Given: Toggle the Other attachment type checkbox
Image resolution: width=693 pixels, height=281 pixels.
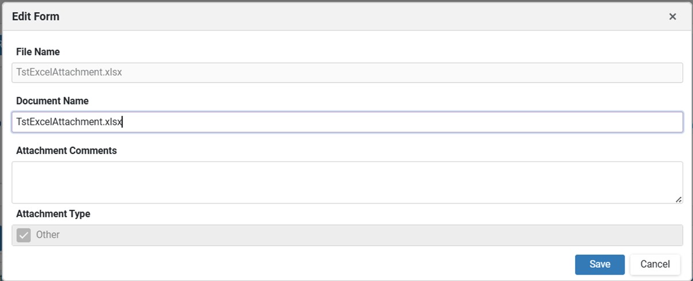Looking at the screenshot, I should pos(24,235).
